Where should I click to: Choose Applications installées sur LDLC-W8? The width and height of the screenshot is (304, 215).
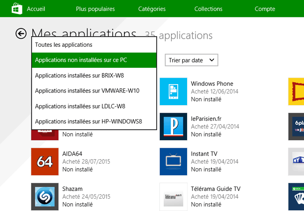(x=94, y=106)
